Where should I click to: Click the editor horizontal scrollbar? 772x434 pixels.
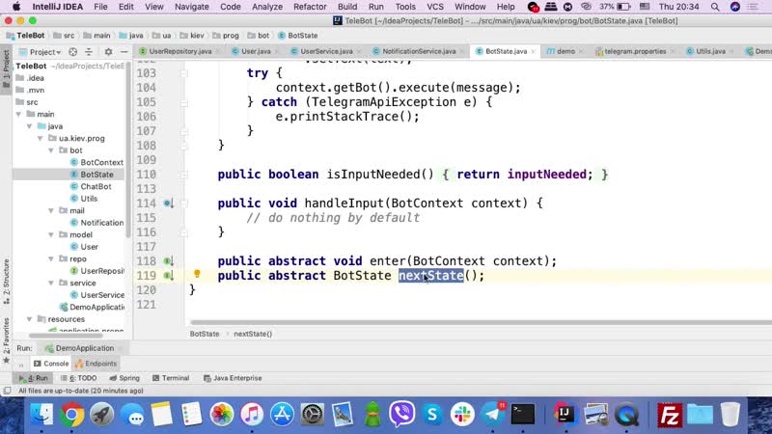coord(481,323)
